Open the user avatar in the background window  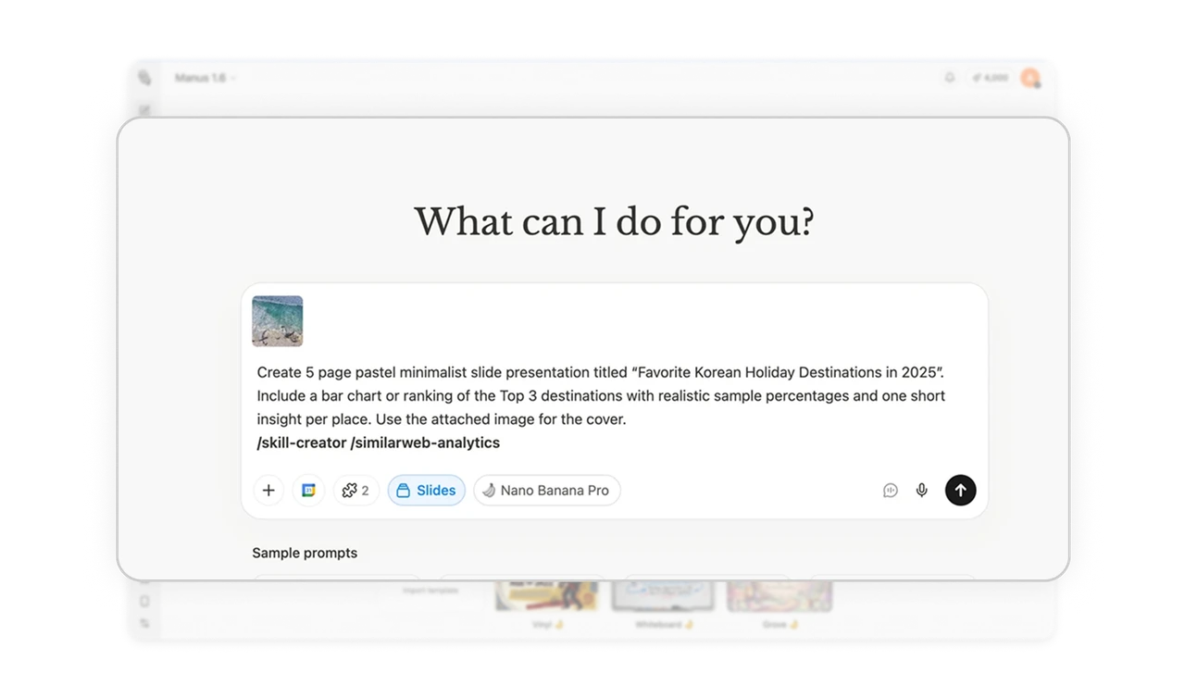[1029, 78]
